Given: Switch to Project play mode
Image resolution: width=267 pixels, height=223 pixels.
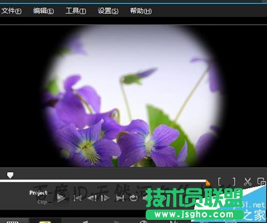Looking at the screenshot, I should pyautogui.click(x=38, y=193).
